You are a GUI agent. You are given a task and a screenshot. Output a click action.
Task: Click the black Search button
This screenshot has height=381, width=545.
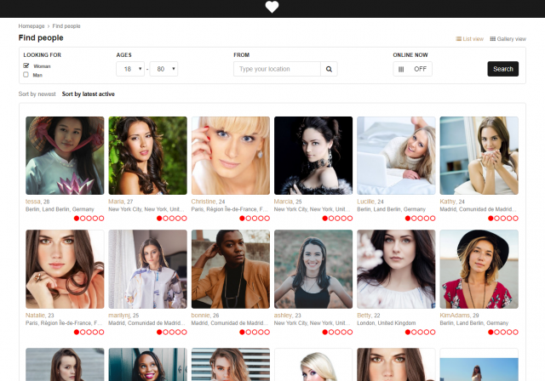point(503,69)
